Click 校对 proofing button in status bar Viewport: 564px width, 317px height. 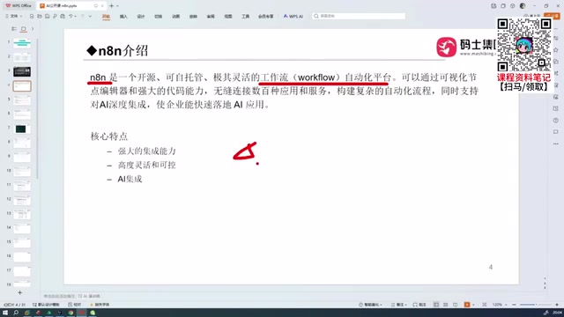(75, 305)
